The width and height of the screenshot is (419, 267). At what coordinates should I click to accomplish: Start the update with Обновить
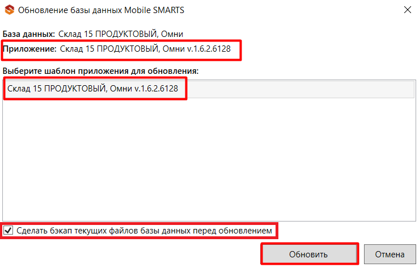[310, 254]
